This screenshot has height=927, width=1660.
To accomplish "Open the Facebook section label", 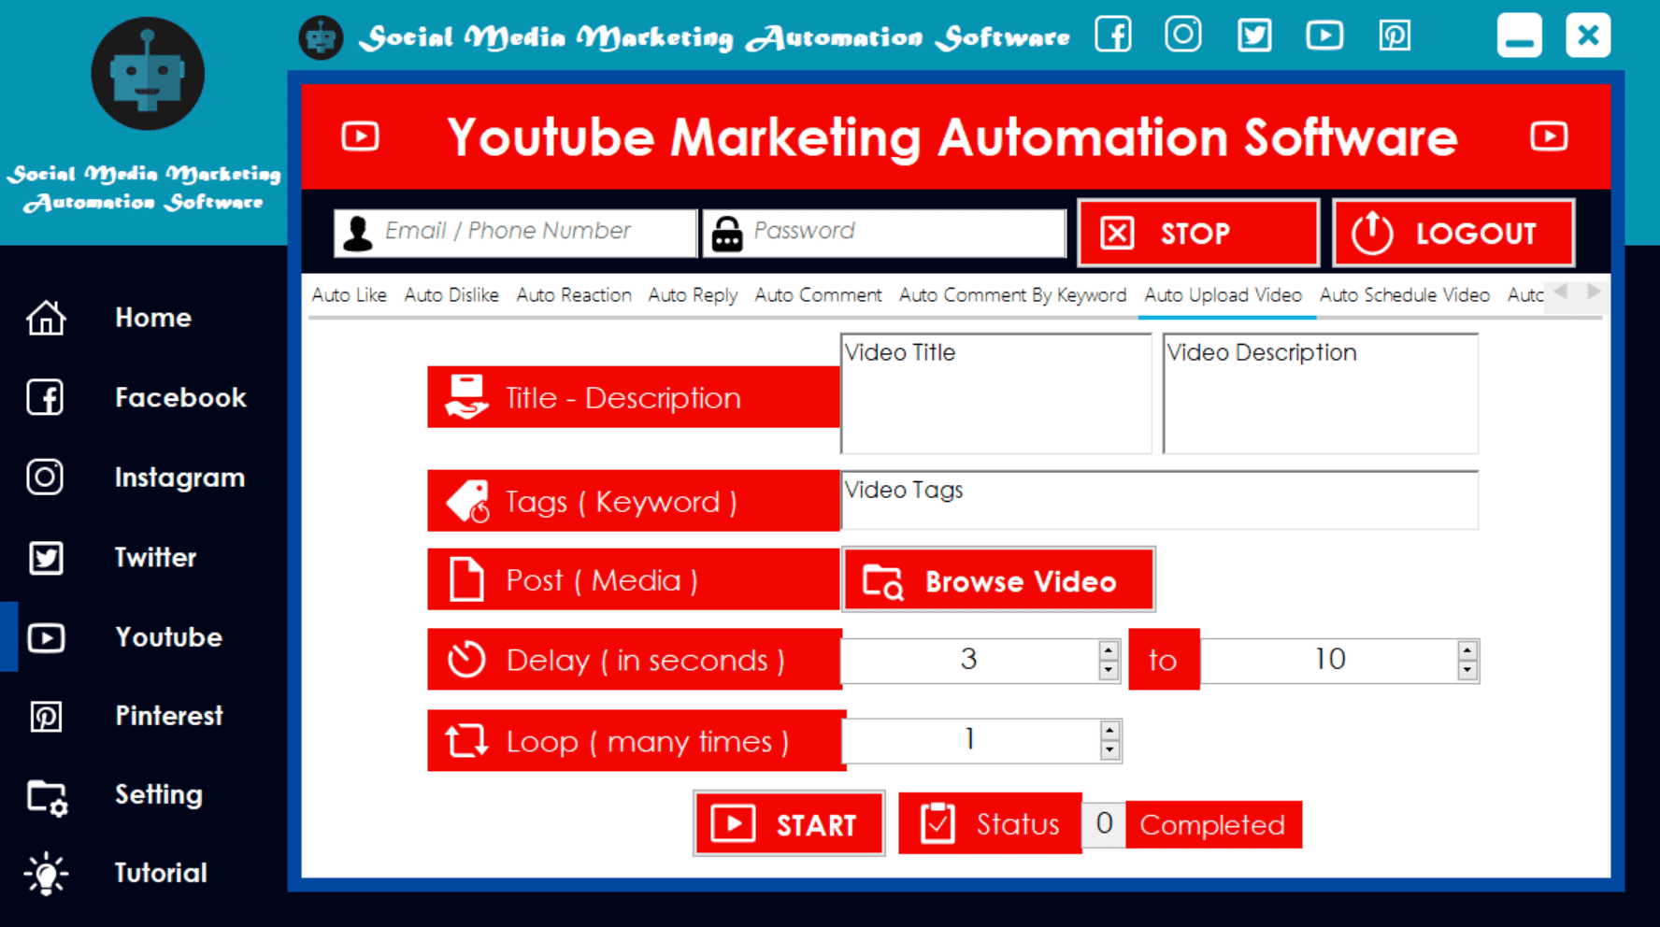I will [x=180, y=397].
